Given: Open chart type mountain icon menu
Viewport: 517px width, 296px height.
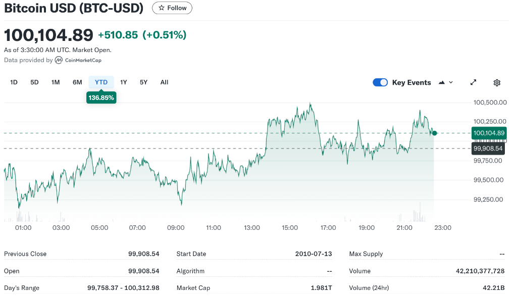Looking at the screenshot, I should point(446,82).
